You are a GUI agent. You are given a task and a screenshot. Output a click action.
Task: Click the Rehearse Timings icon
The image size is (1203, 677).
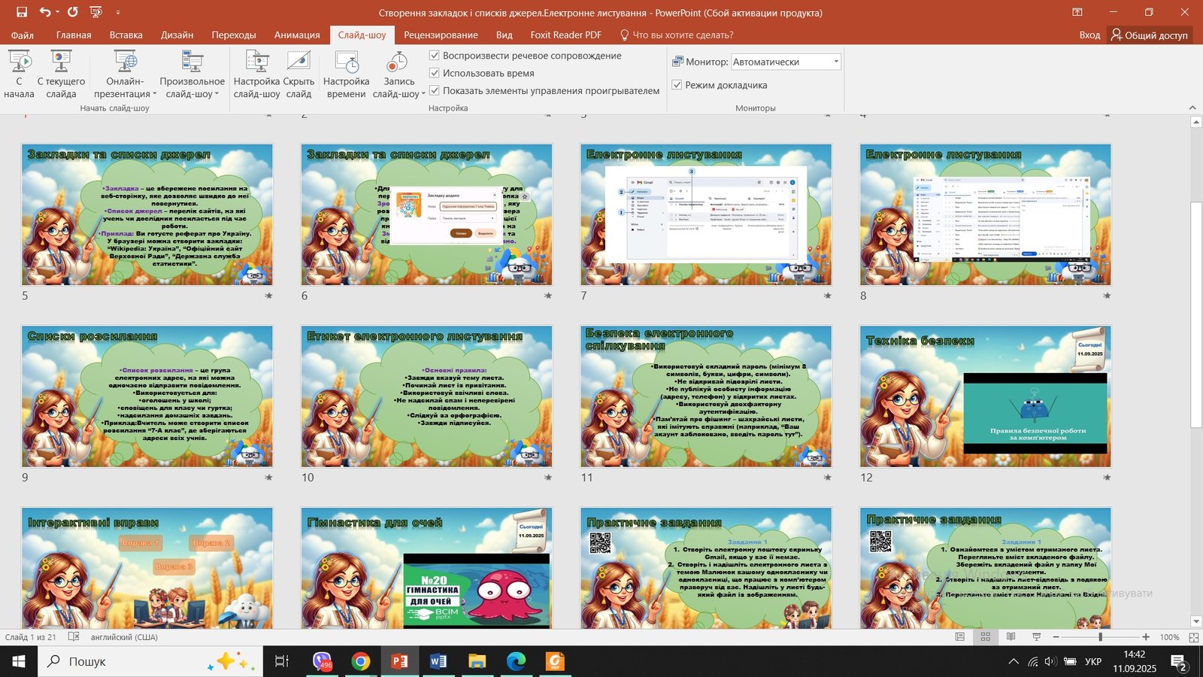click(346, 62)
